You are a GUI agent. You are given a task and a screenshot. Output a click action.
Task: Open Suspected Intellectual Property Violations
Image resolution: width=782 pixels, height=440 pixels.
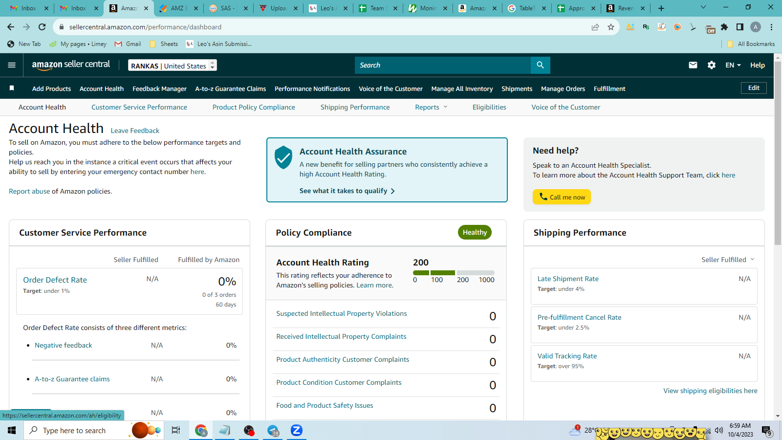[x=342, y=313]
